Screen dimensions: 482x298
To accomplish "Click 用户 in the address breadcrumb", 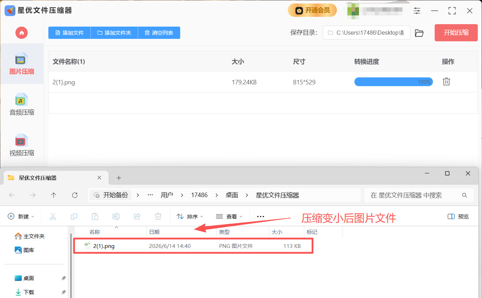I will 167,195.
